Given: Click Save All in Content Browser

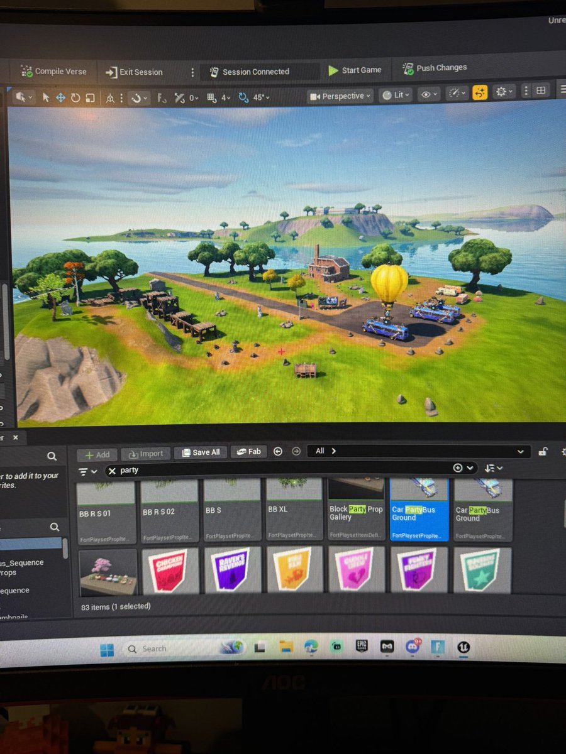Looking at the screenshot, I should coord(200,452).
